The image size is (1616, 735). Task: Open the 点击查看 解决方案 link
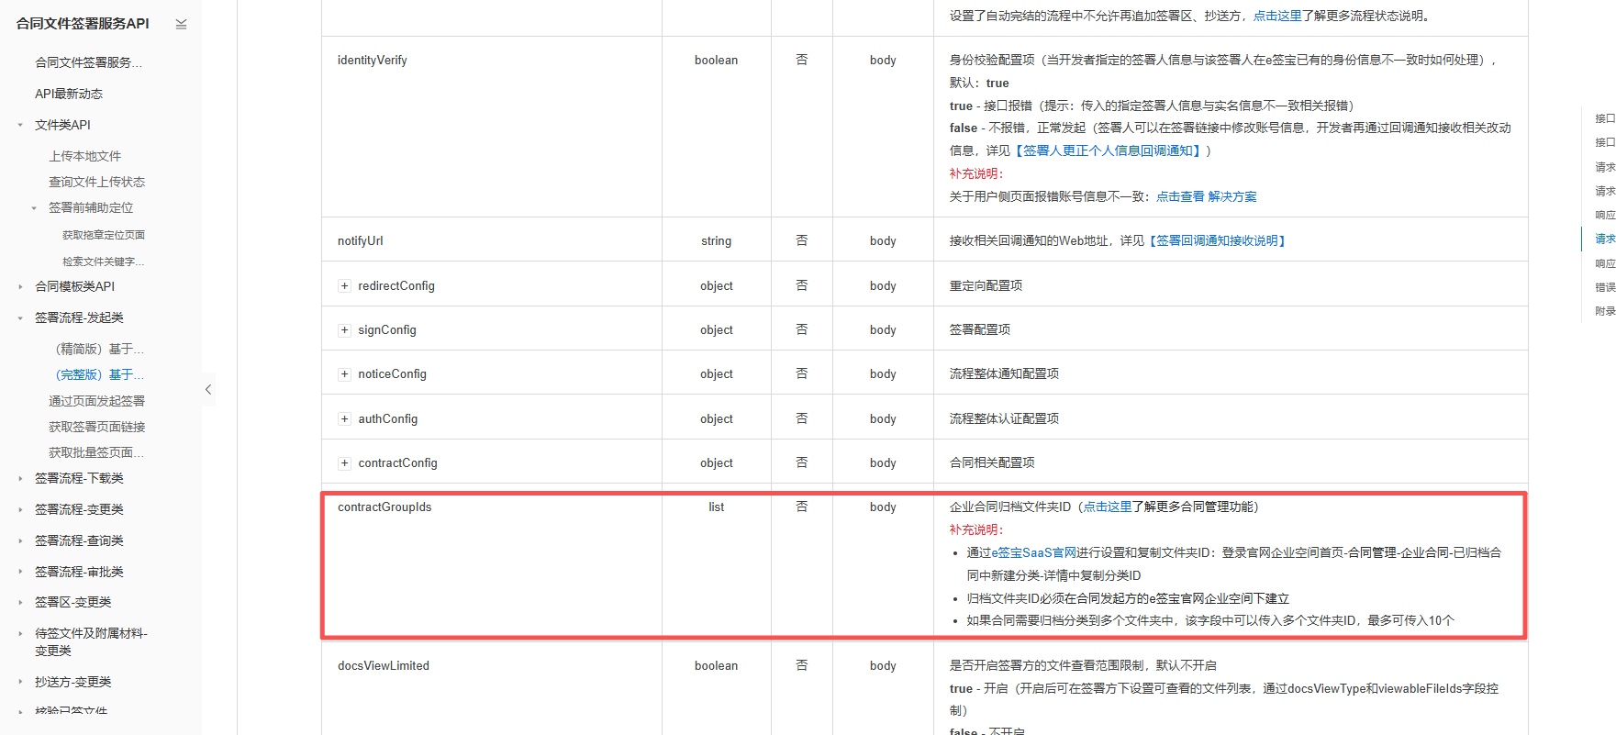[x=1207, y=196]
